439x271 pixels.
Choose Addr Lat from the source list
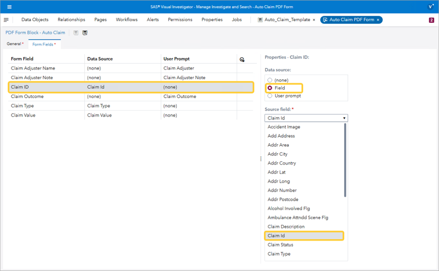(x=304, y=172)
